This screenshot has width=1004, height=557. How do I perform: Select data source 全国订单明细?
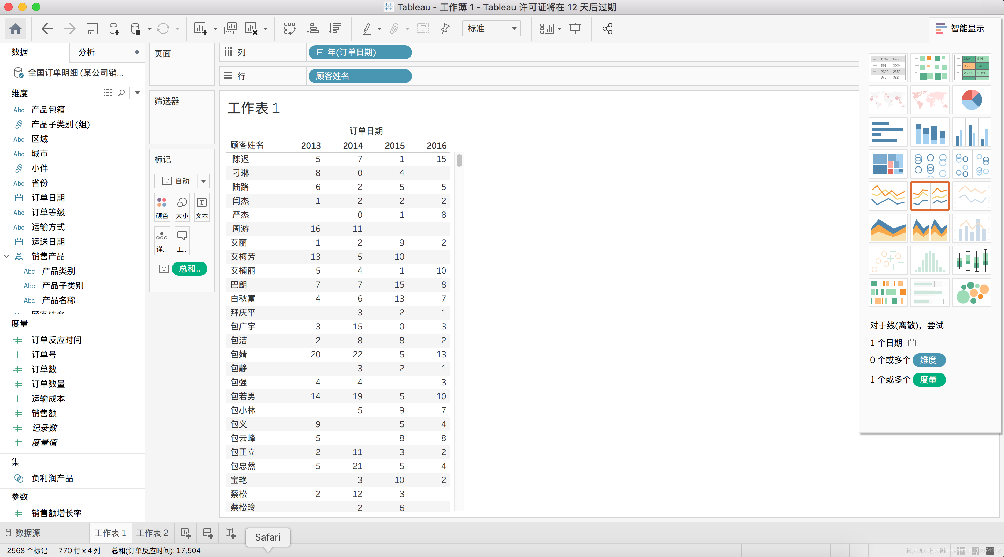pos(75,73)
